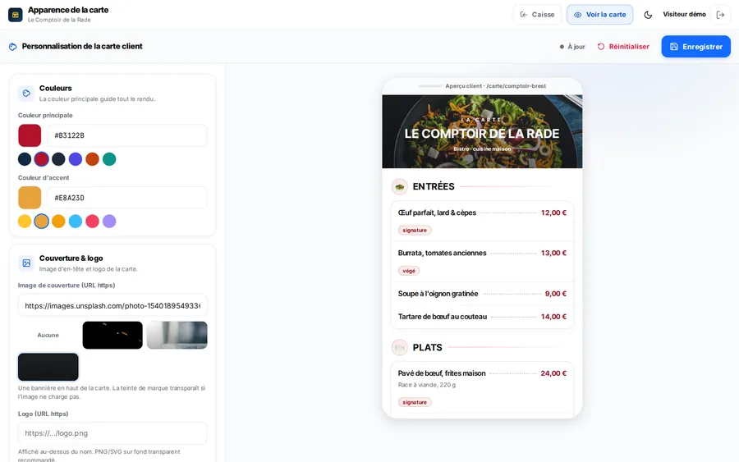The width and height of the screenshot is (739, 462).
Task: Click the Logo URL input field
Action: click(x=112, y=433)
